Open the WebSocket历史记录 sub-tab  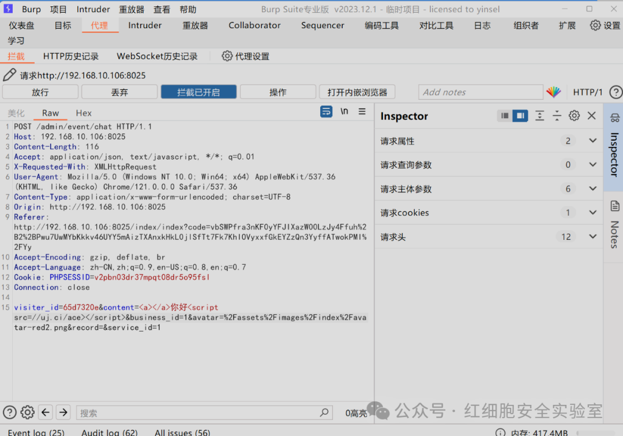(157, 57)
